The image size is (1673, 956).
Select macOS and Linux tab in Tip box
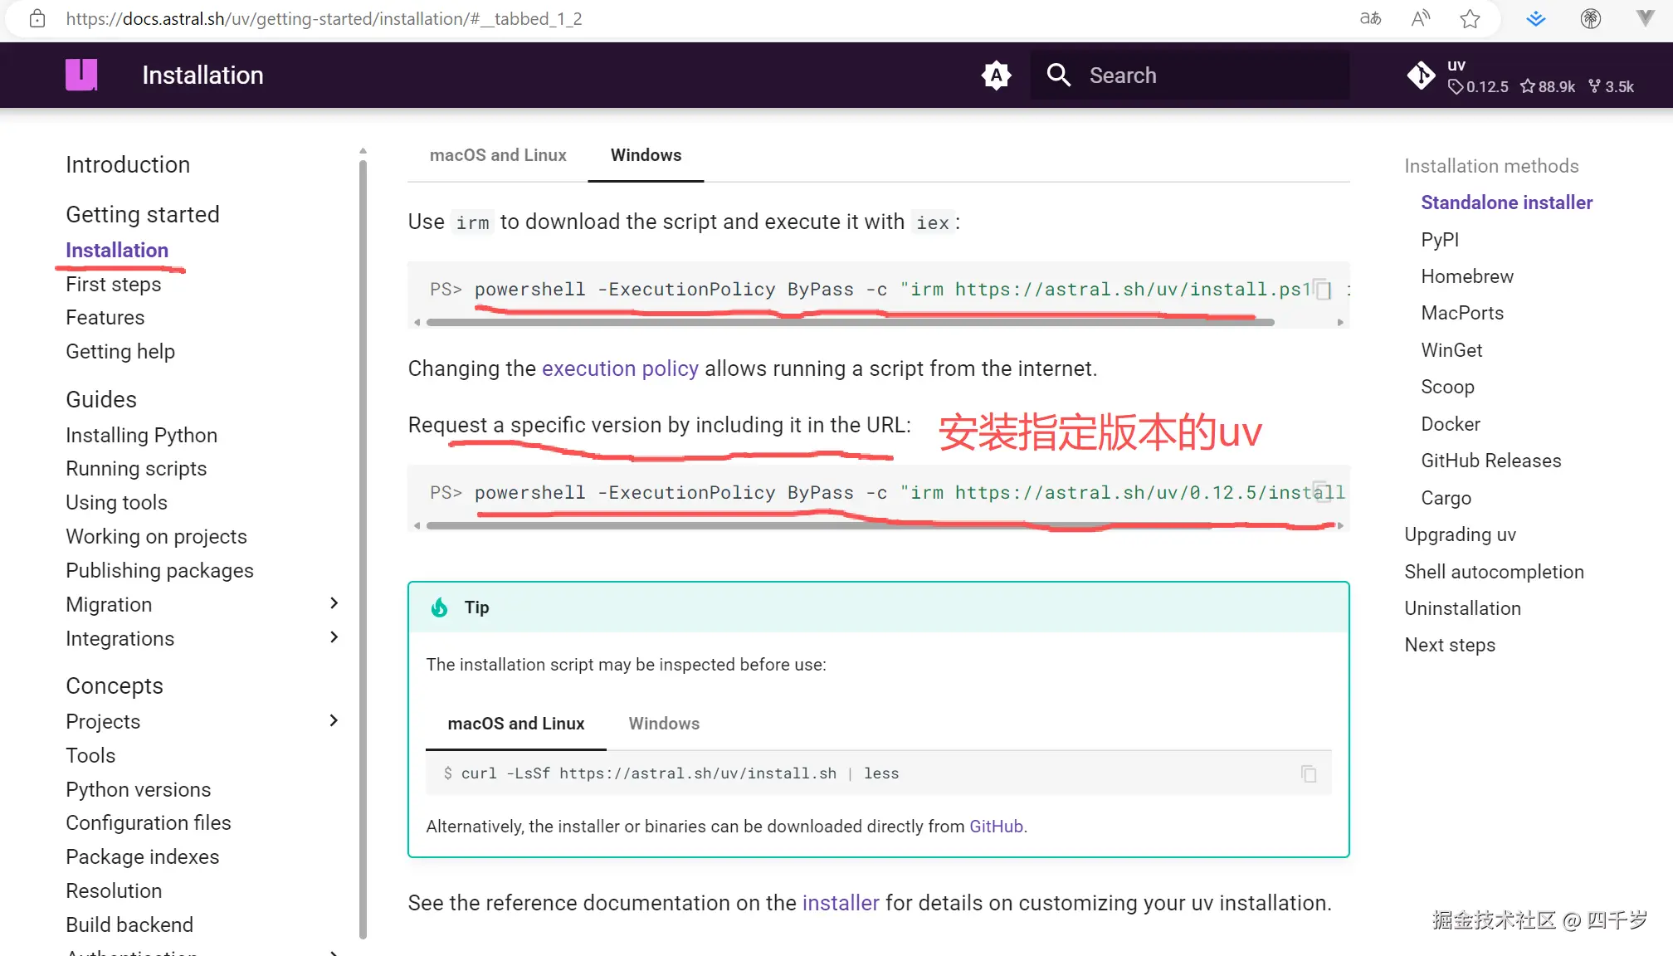pyautogui.click(x=516, y=724)
